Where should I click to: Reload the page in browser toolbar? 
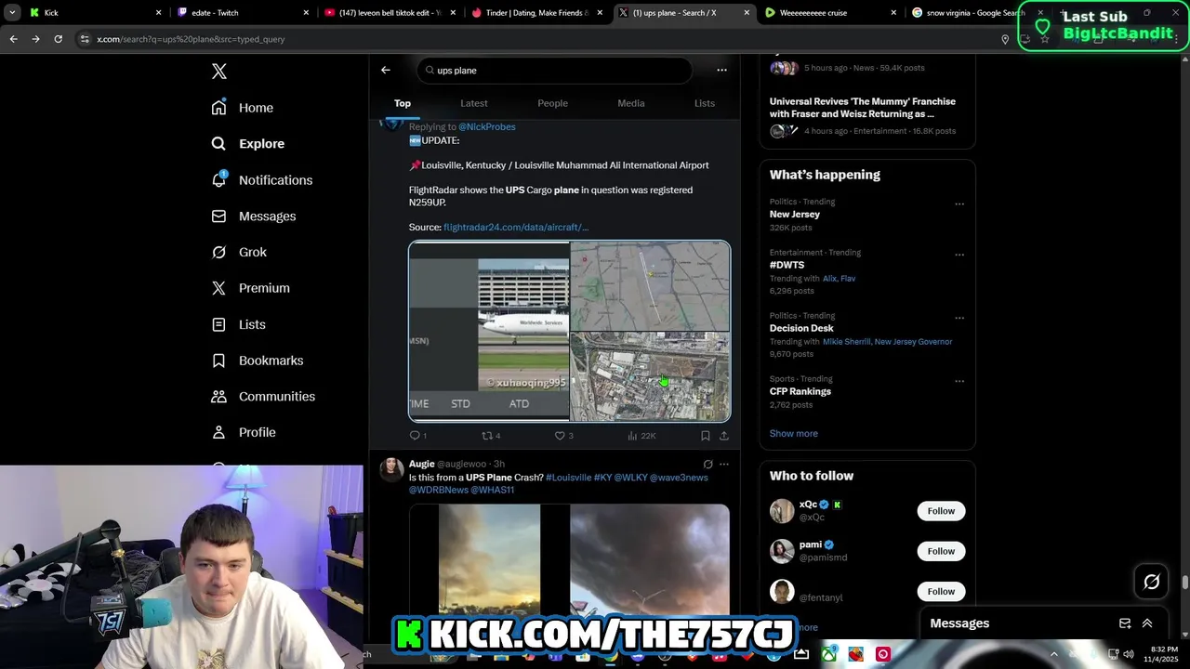(58, 39)
